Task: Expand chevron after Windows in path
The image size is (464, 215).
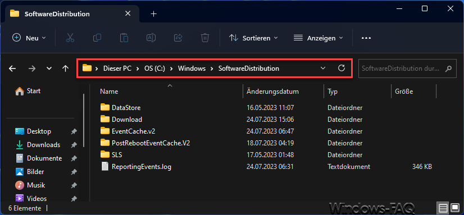Action: (x=212, y=68)
